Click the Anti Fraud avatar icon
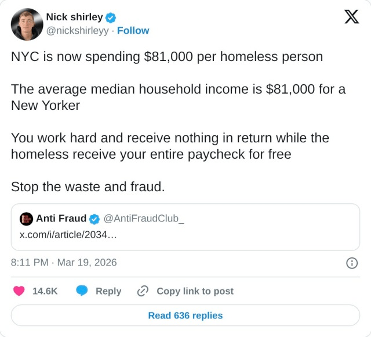The height and width of the screenshot is (337, 371). pos(26,218)
